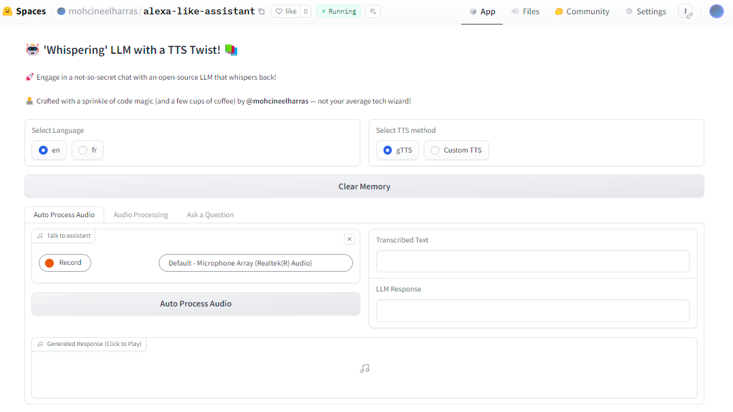Select the en language option
The height and width of the screenshot is (412, 733).
pos(49,150)
